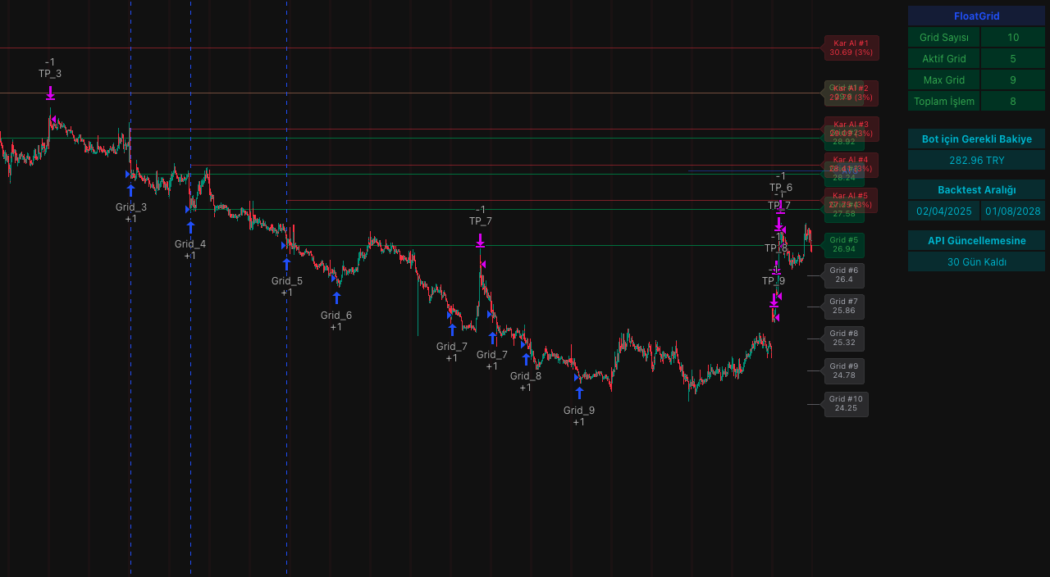The image size is (1050, 577).
Task: Click the Grid #8 25.32 level label
Action: click(843, 338)
